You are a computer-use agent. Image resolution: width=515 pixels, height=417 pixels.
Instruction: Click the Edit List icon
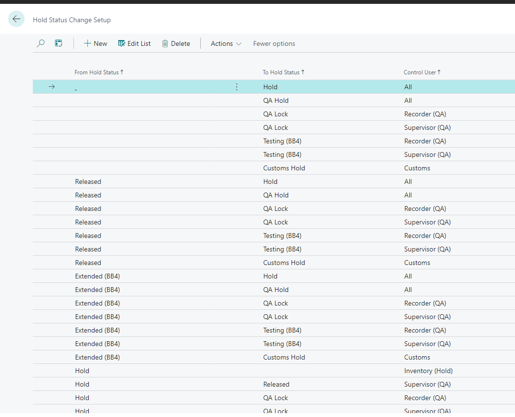[x=122, y=43]
